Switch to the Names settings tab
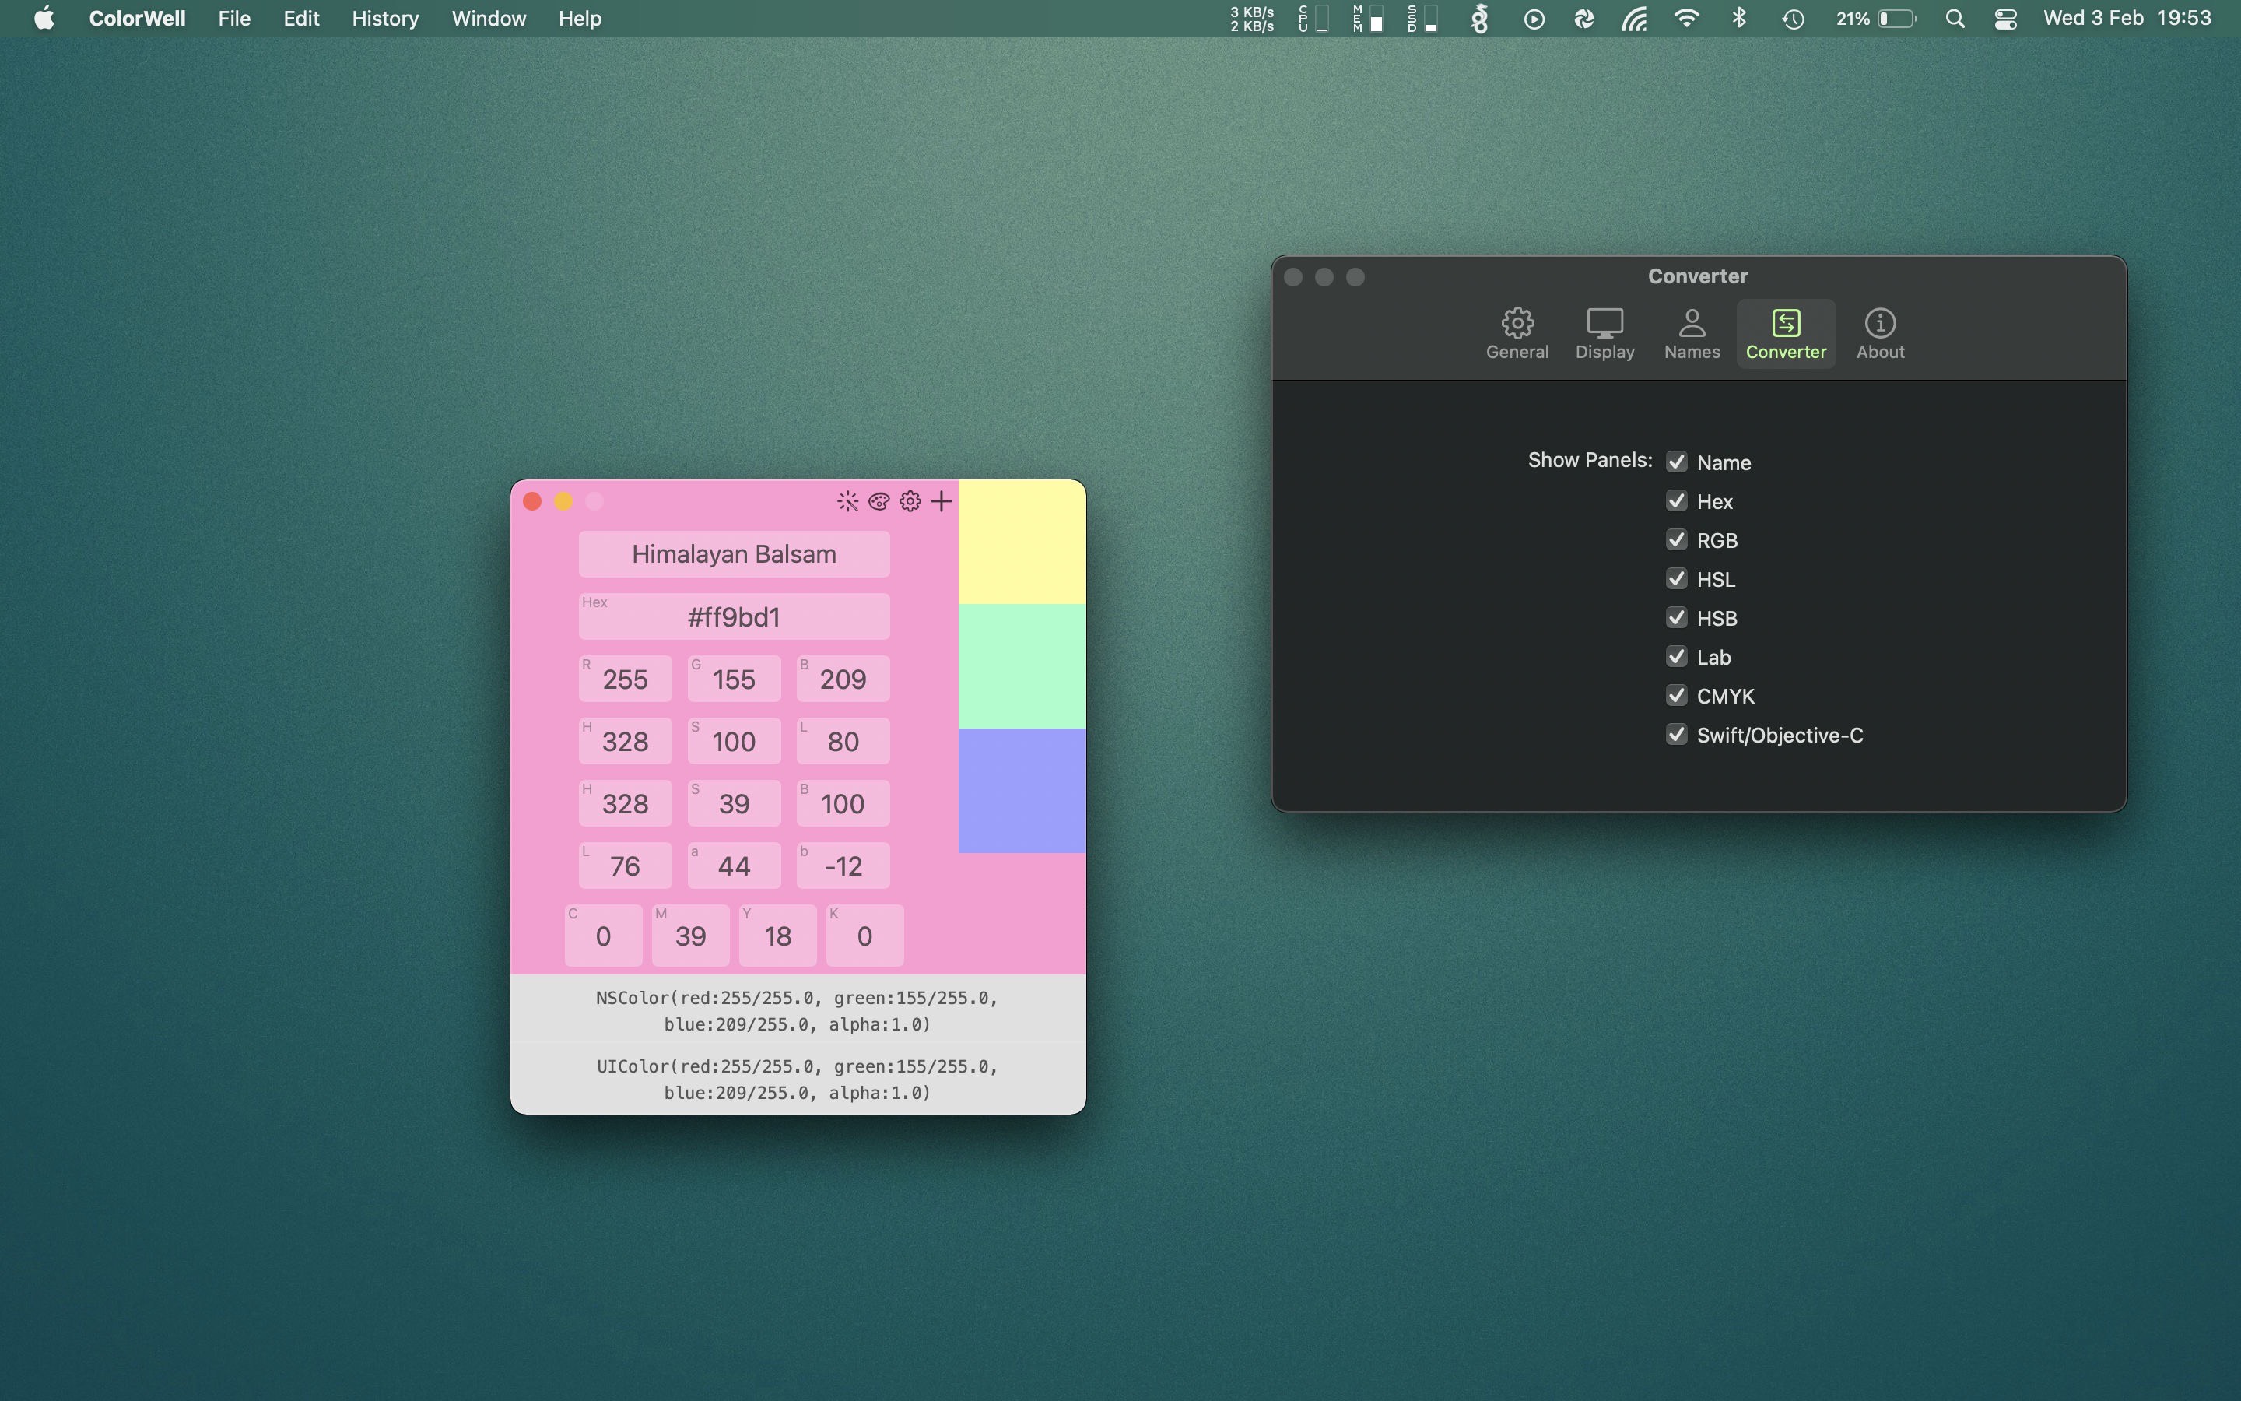The height and width of the screenshot is (1401, 2241). (x=1691, y=331)
